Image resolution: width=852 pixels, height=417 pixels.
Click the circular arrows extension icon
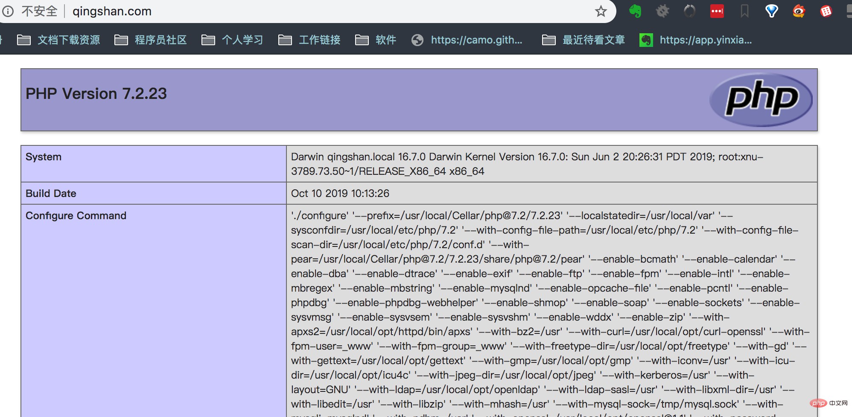point(690,11)
